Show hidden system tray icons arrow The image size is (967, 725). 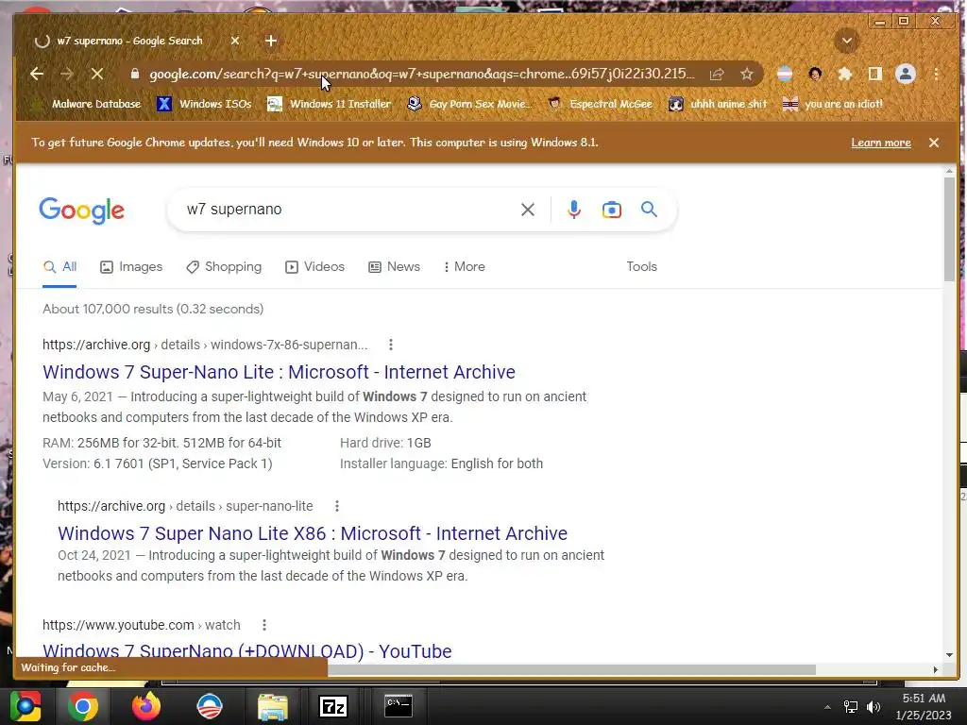(827, 707)
